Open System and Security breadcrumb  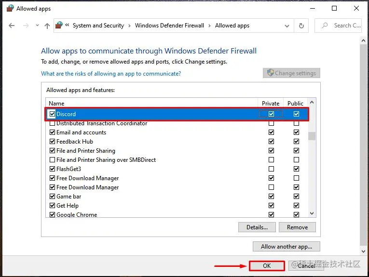[x=98, y=26]
